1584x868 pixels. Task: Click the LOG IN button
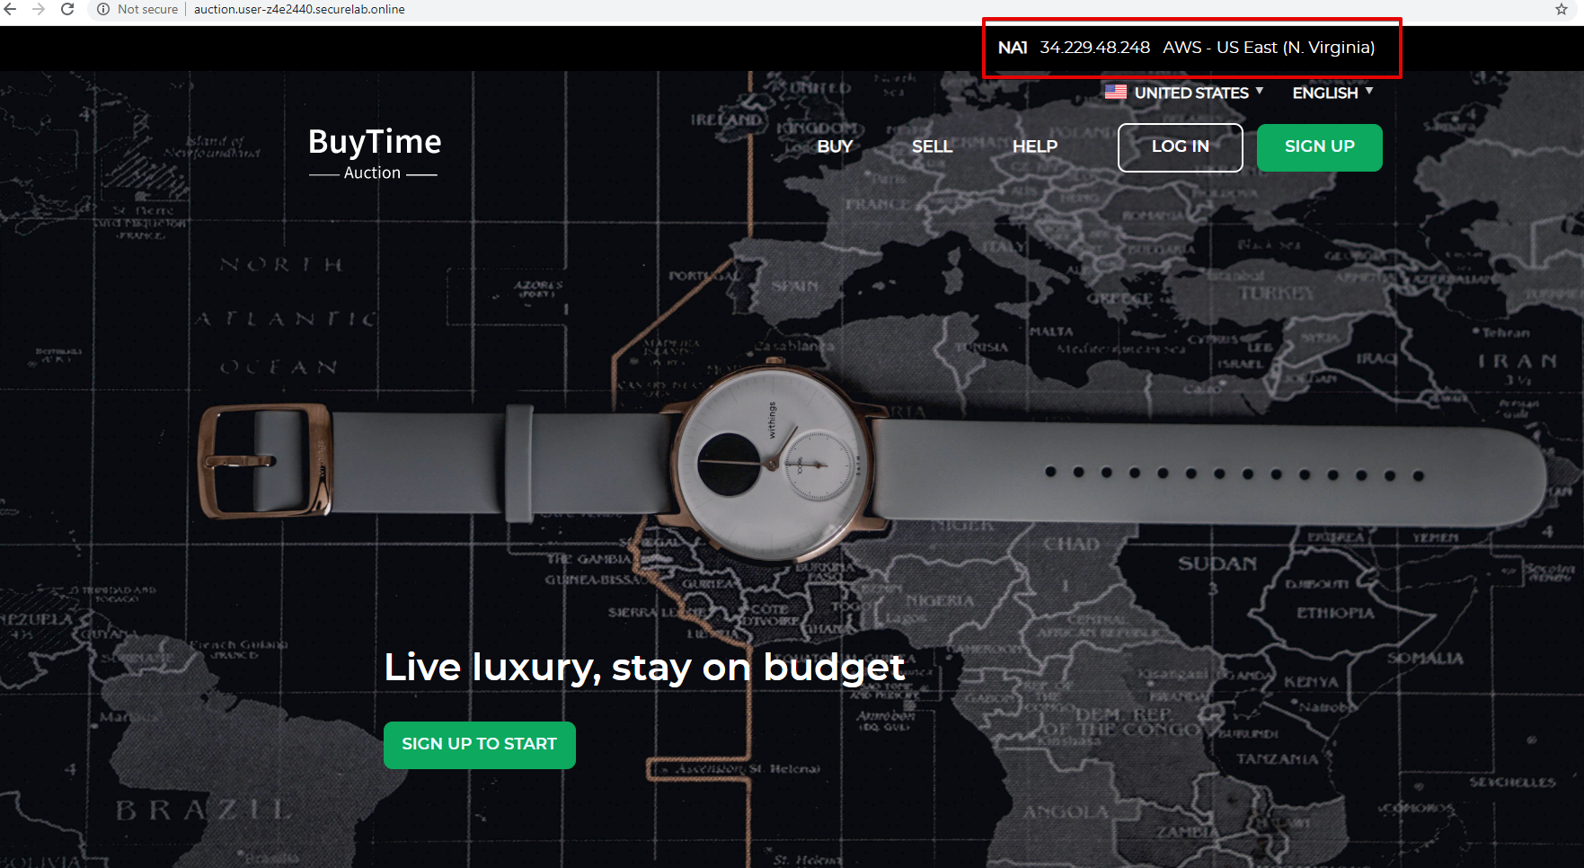1181,147
